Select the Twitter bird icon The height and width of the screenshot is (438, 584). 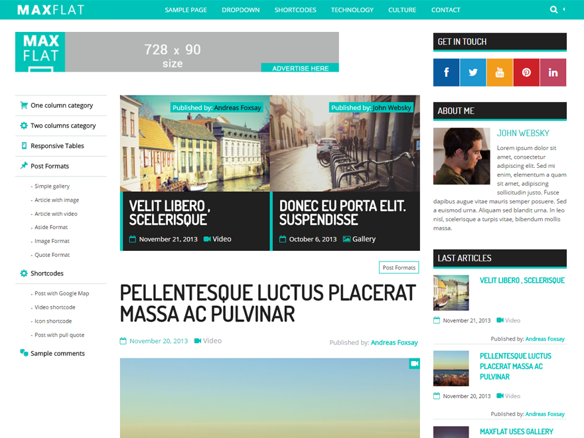pyautogui.click(x=473, y=72)
